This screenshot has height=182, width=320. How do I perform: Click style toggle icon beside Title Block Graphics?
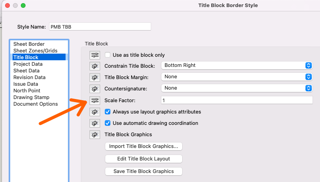point(95,135)
